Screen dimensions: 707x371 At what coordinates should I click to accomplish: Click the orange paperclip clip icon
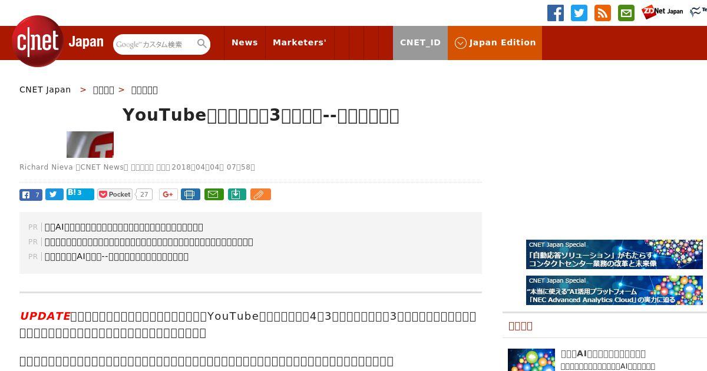coord(260,194)
